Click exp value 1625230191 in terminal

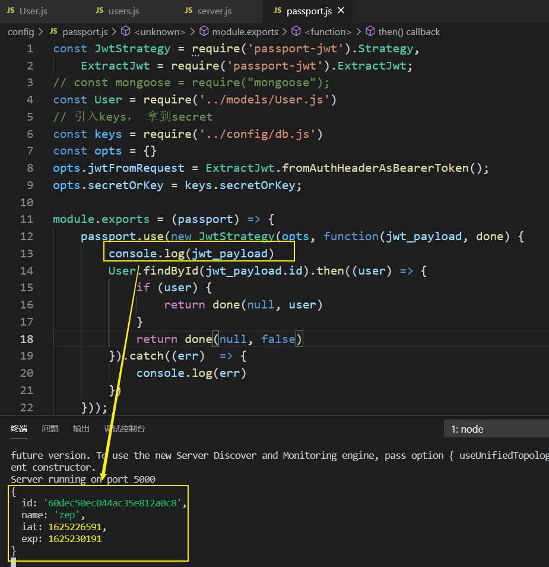tap(75, 539)
